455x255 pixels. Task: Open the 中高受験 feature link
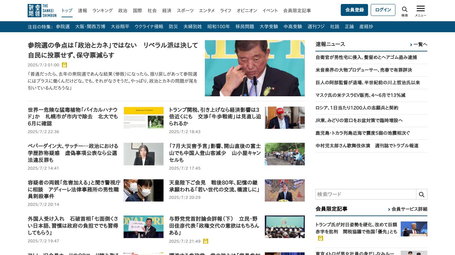coord(293,27)
